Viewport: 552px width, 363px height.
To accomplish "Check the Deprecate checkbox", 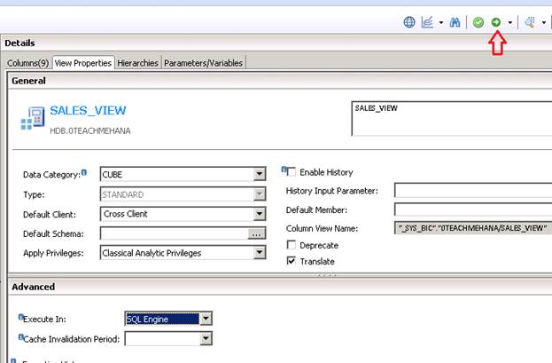I will click(292, 245).
